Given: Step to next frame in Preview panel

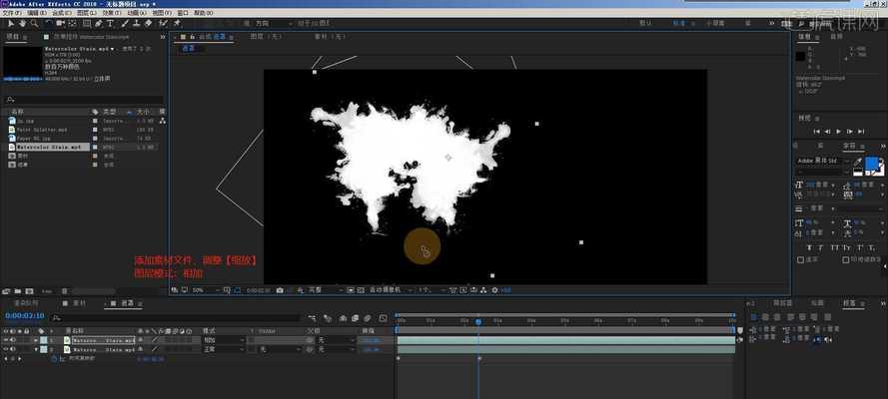Looking at the screenshot, I should pos(850,131).
